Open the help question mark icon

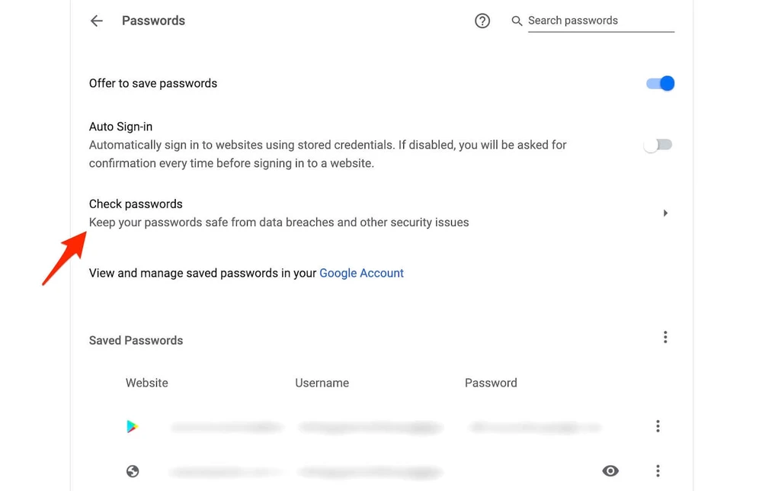482,21
